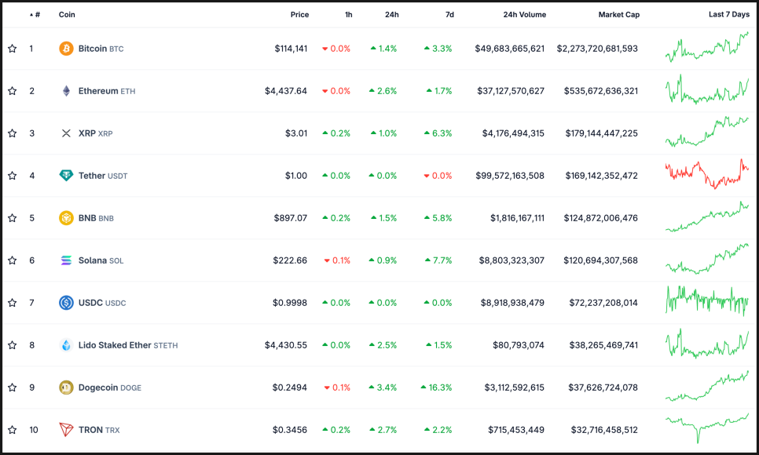This screenshot has height=455, width=759.
Task: Click the Lido Staked Ether logo icon
Action: click(x=66, y=345)
